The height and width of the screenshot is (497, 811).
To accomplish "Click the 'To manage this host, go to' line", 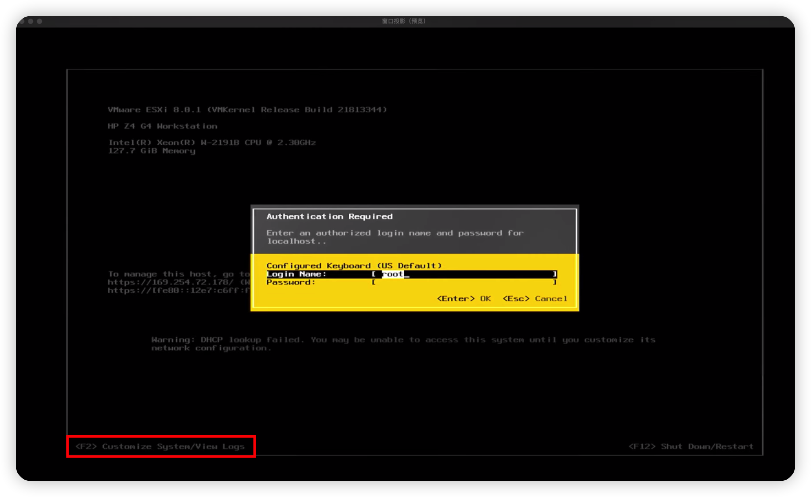I will tap(179, 274).
